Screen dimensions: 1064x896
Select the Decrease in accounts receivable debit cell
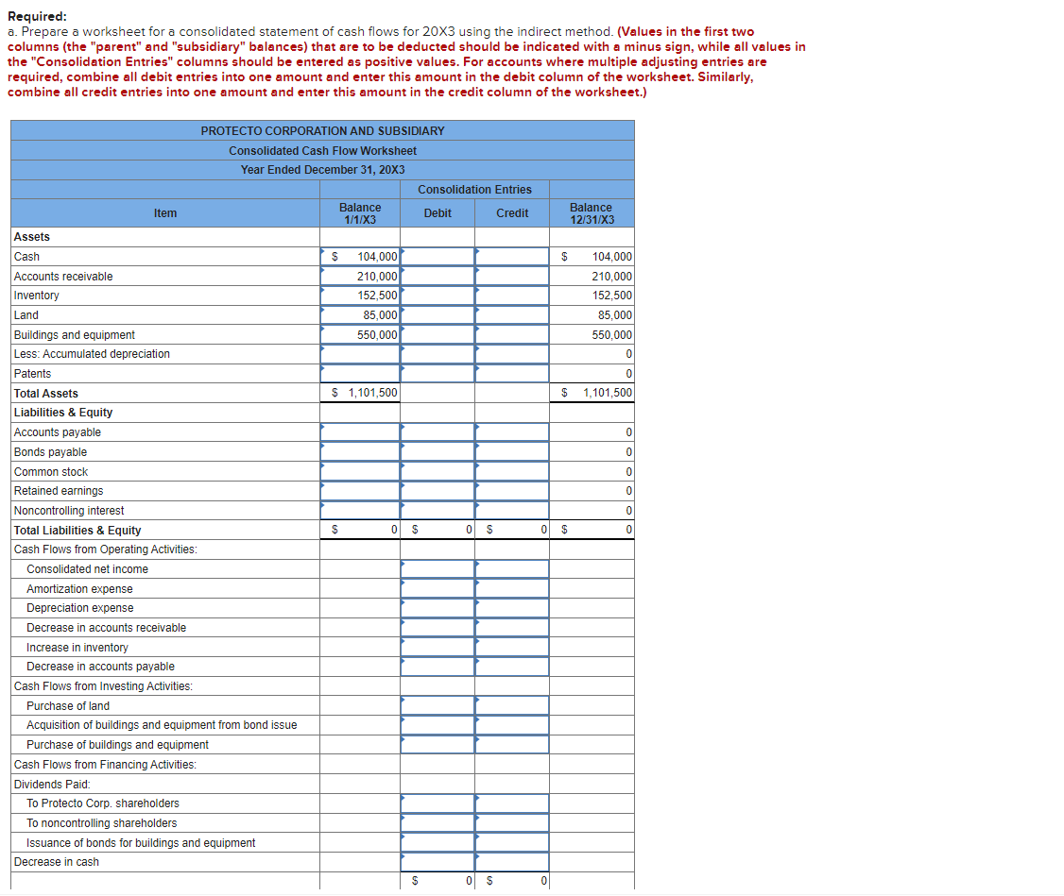click(437, 627)
